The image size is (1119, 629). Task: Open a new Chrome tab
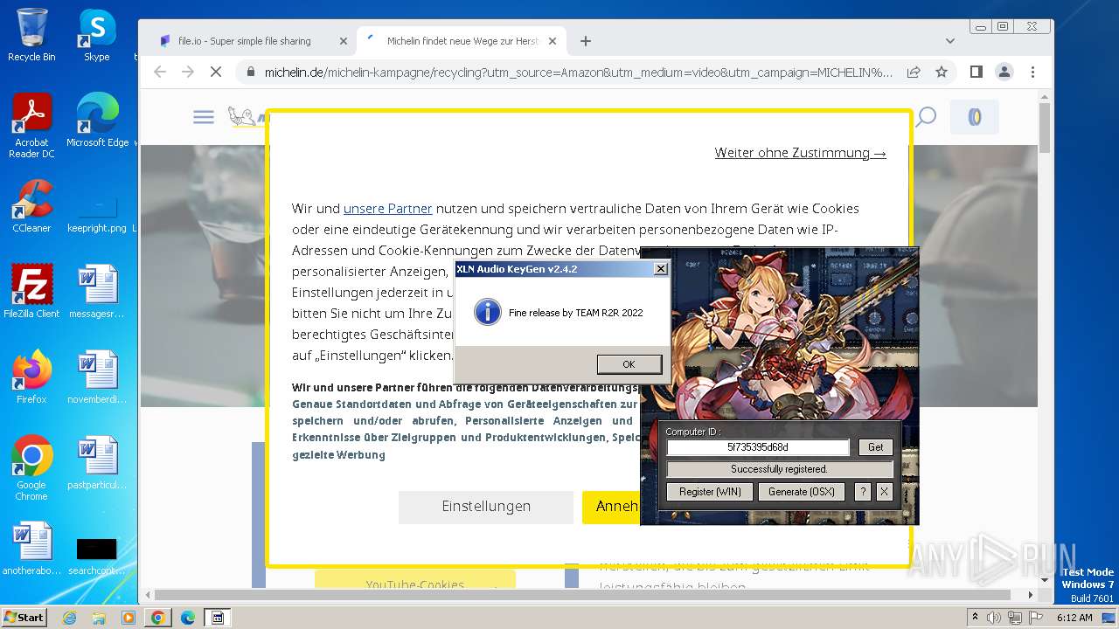click(586, 41)
